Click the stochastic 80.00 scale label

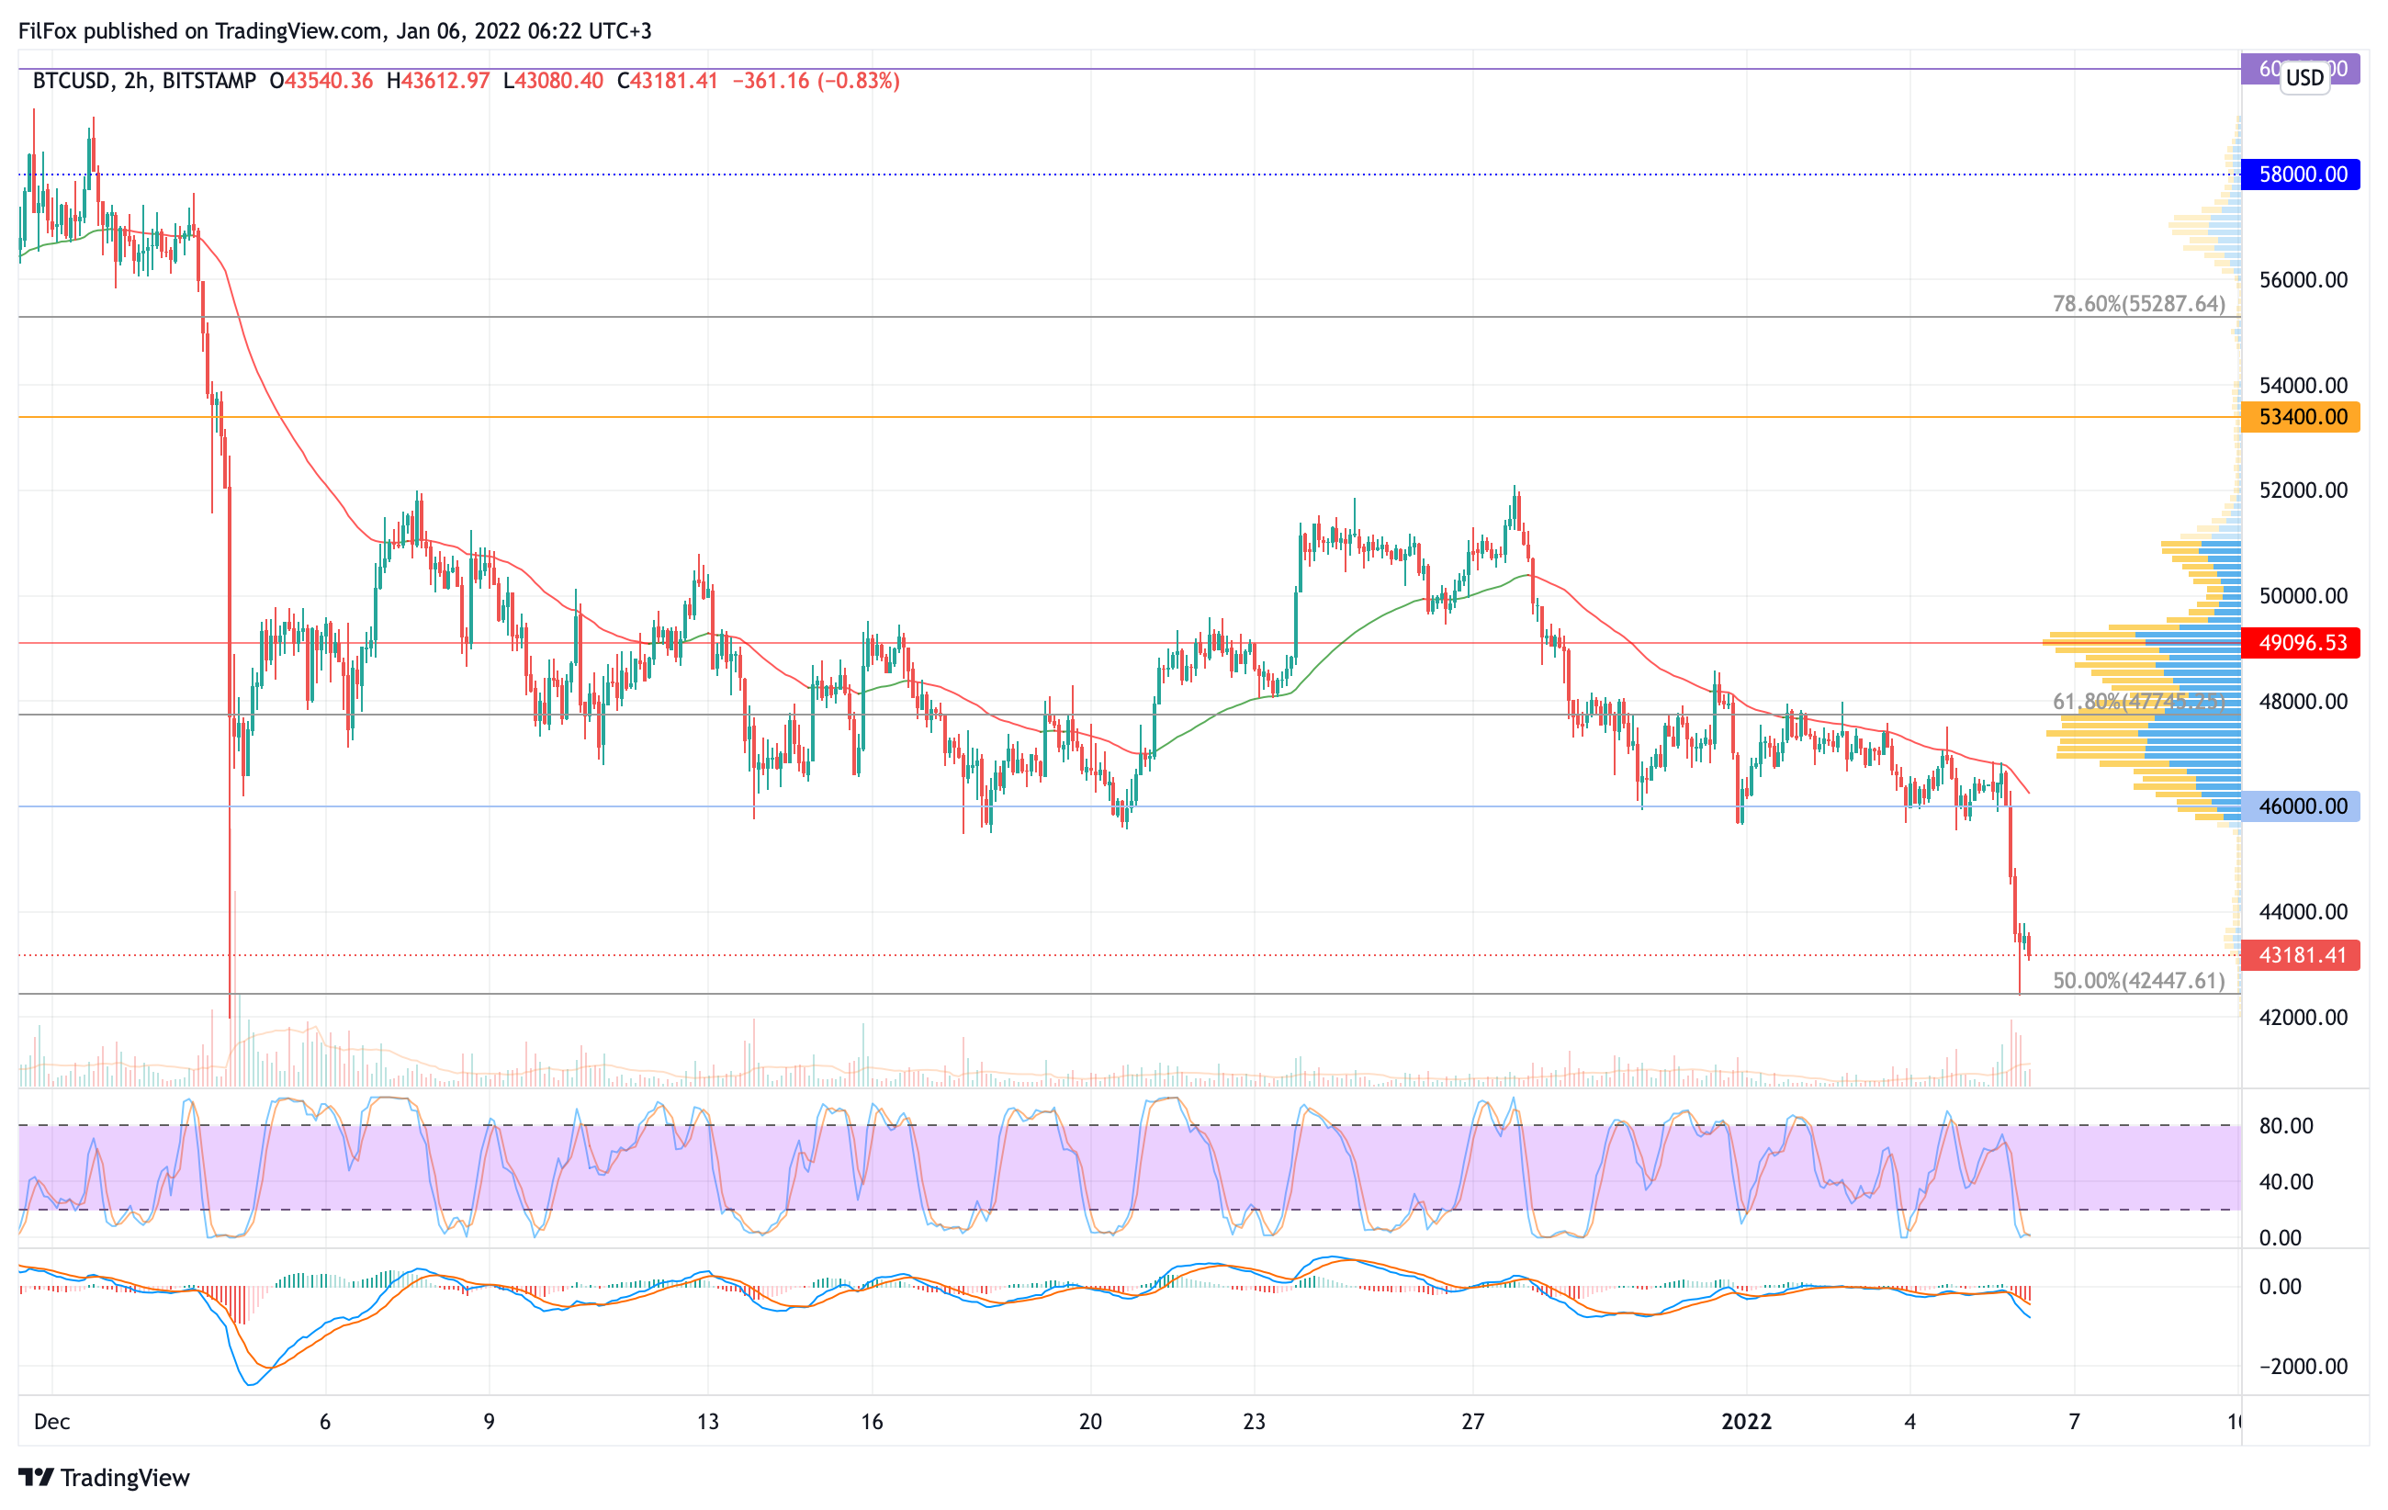(2286, 1125)
